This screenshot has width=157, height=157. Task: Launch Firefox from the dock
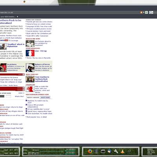(x=90, y=152)
